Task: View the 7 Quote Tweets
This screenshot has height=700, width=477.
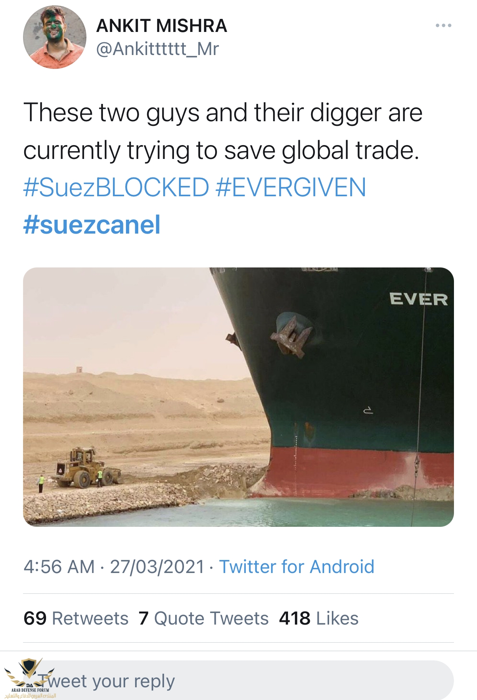Action: pos(204,618)
